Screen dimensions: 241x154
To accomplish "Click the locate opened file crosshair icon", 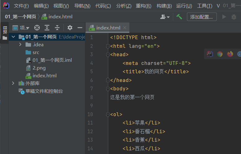I will click(x=37, y=28).
